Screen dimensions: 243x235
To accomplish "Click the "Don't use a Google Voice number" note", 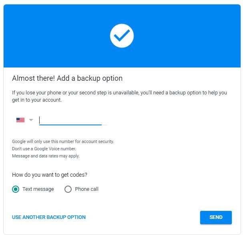I will tap(44, 149).
